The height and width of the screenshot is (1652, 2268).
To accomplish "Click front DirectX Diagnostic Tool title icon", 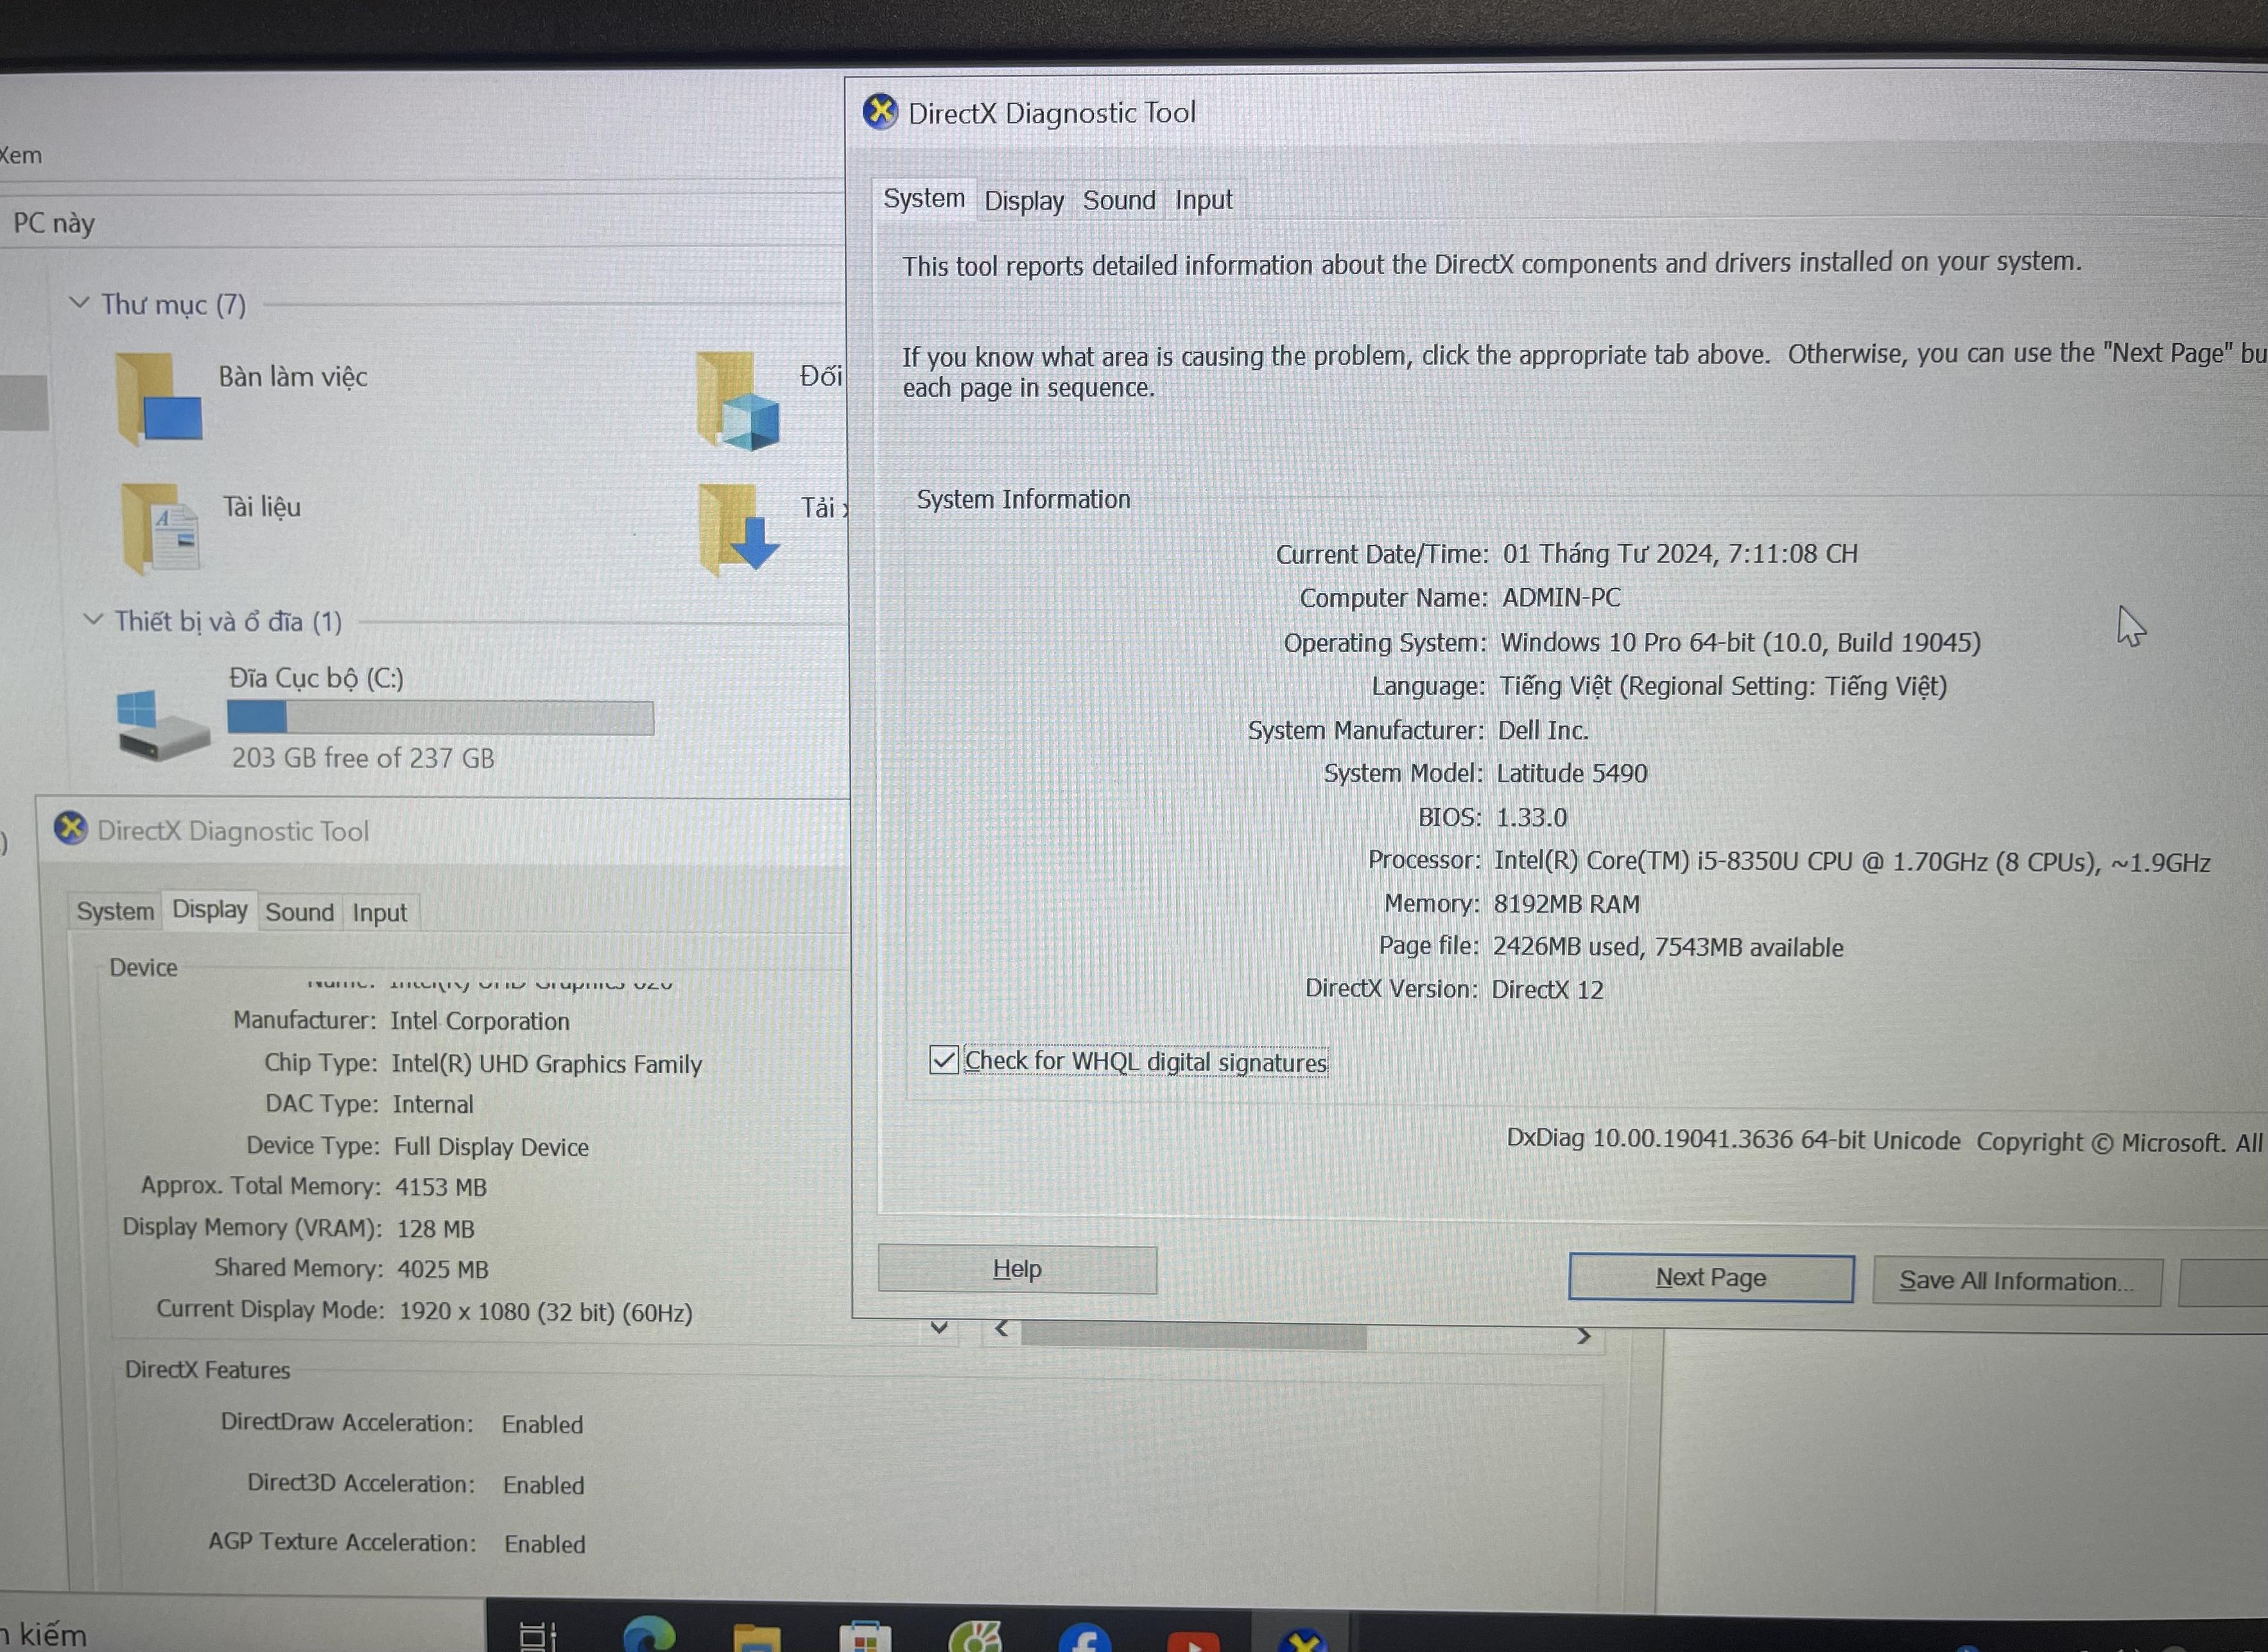I will click(x=880, y=111).
